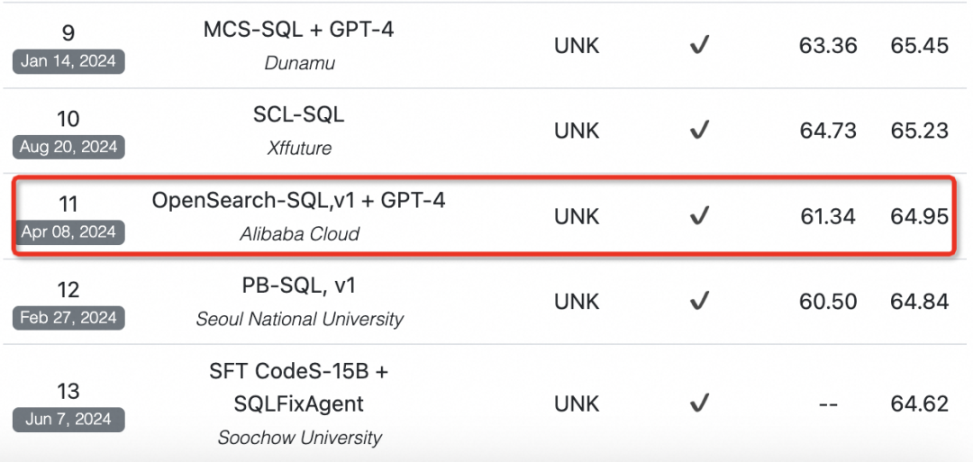
Task: Open SFT CodeS-15B + SQLFixAgent entry
Action: tap(298, 387)
